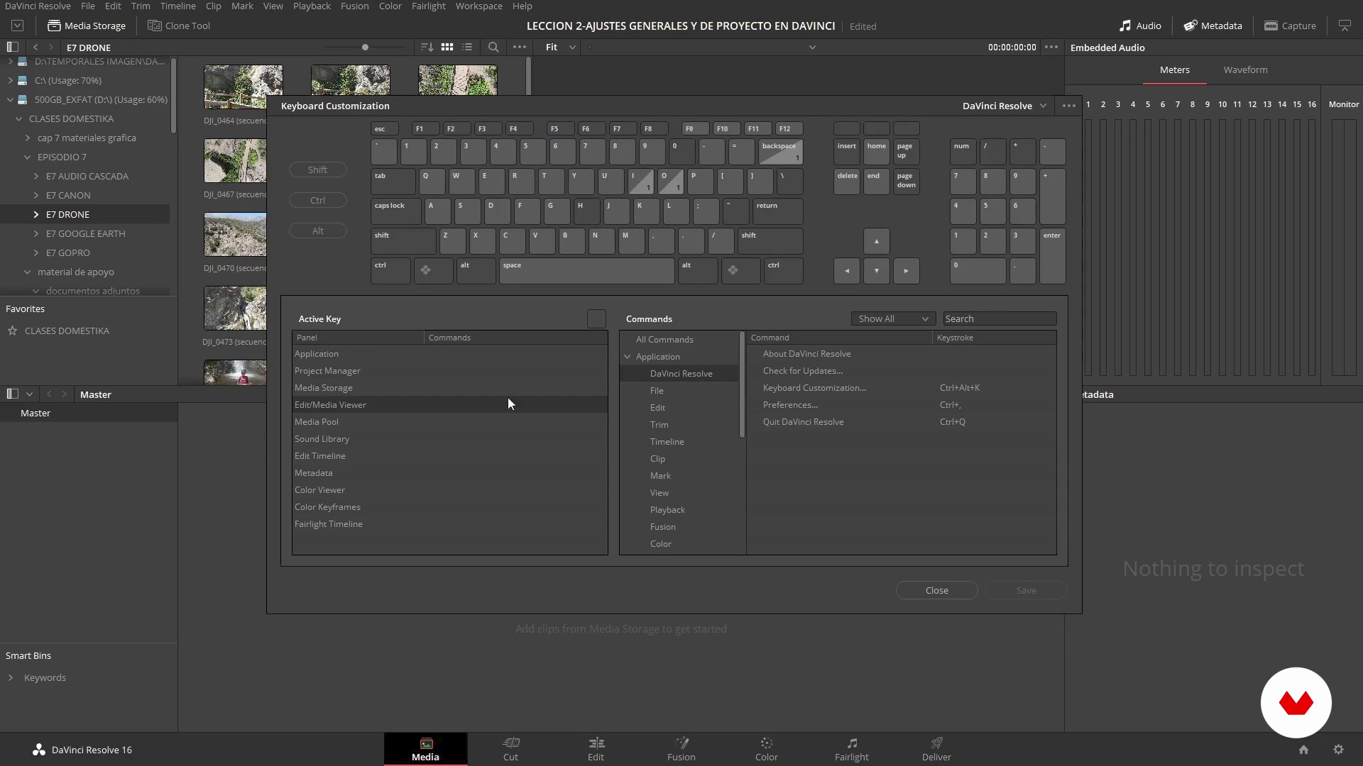
Task: Expand the Keywords smart bin
Action: (11, 677)
